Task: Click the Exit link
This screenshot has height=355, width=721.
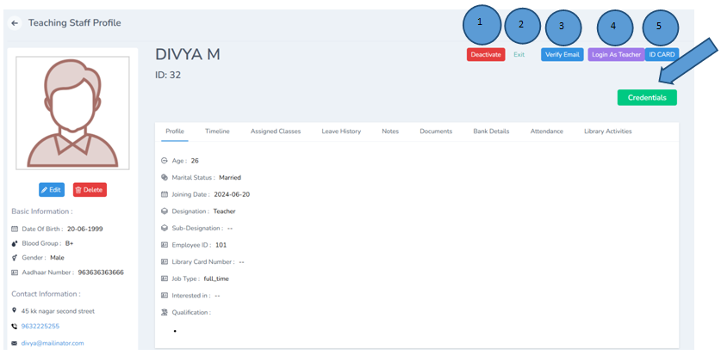Action: (519, 54)
